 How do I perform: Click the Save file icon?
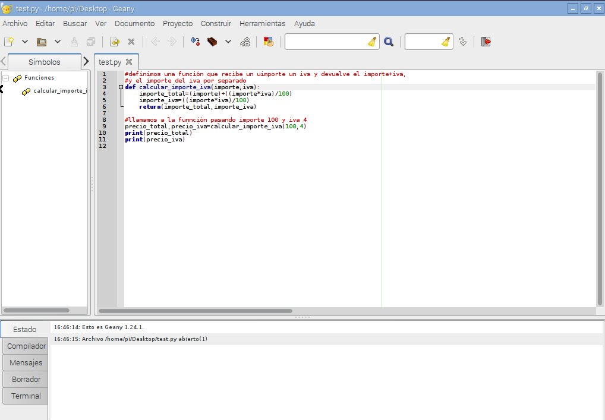pos(74,42)
